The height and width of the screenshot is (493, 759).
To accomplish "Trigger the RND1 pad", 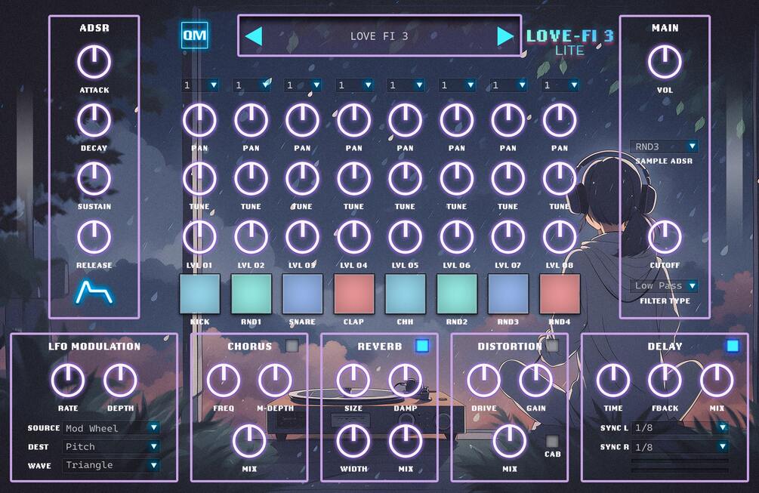I will coord(251,294).
